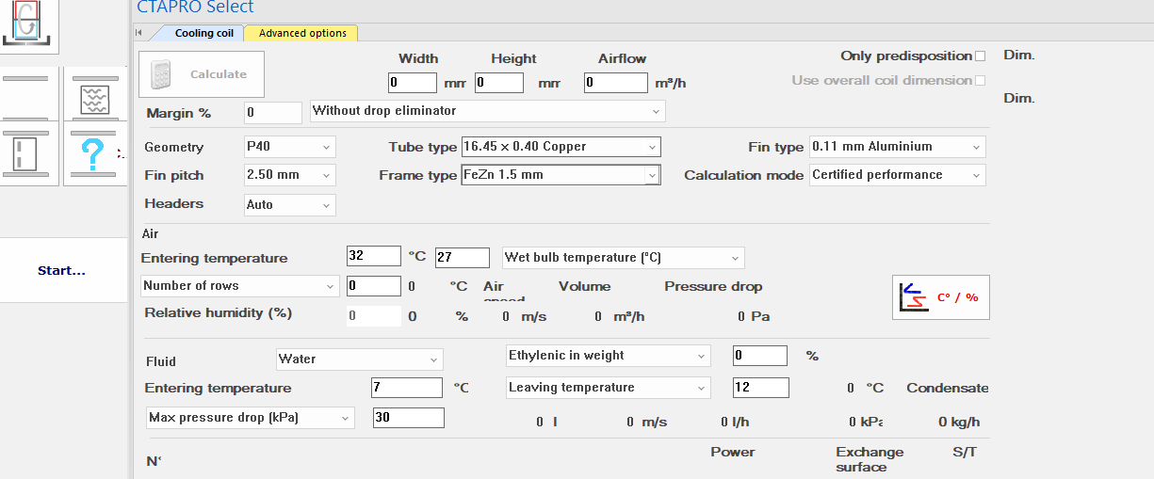Viewport: 1154px width, 479px height.
Task: Click the Relative humidity input field
Action: 374,316
